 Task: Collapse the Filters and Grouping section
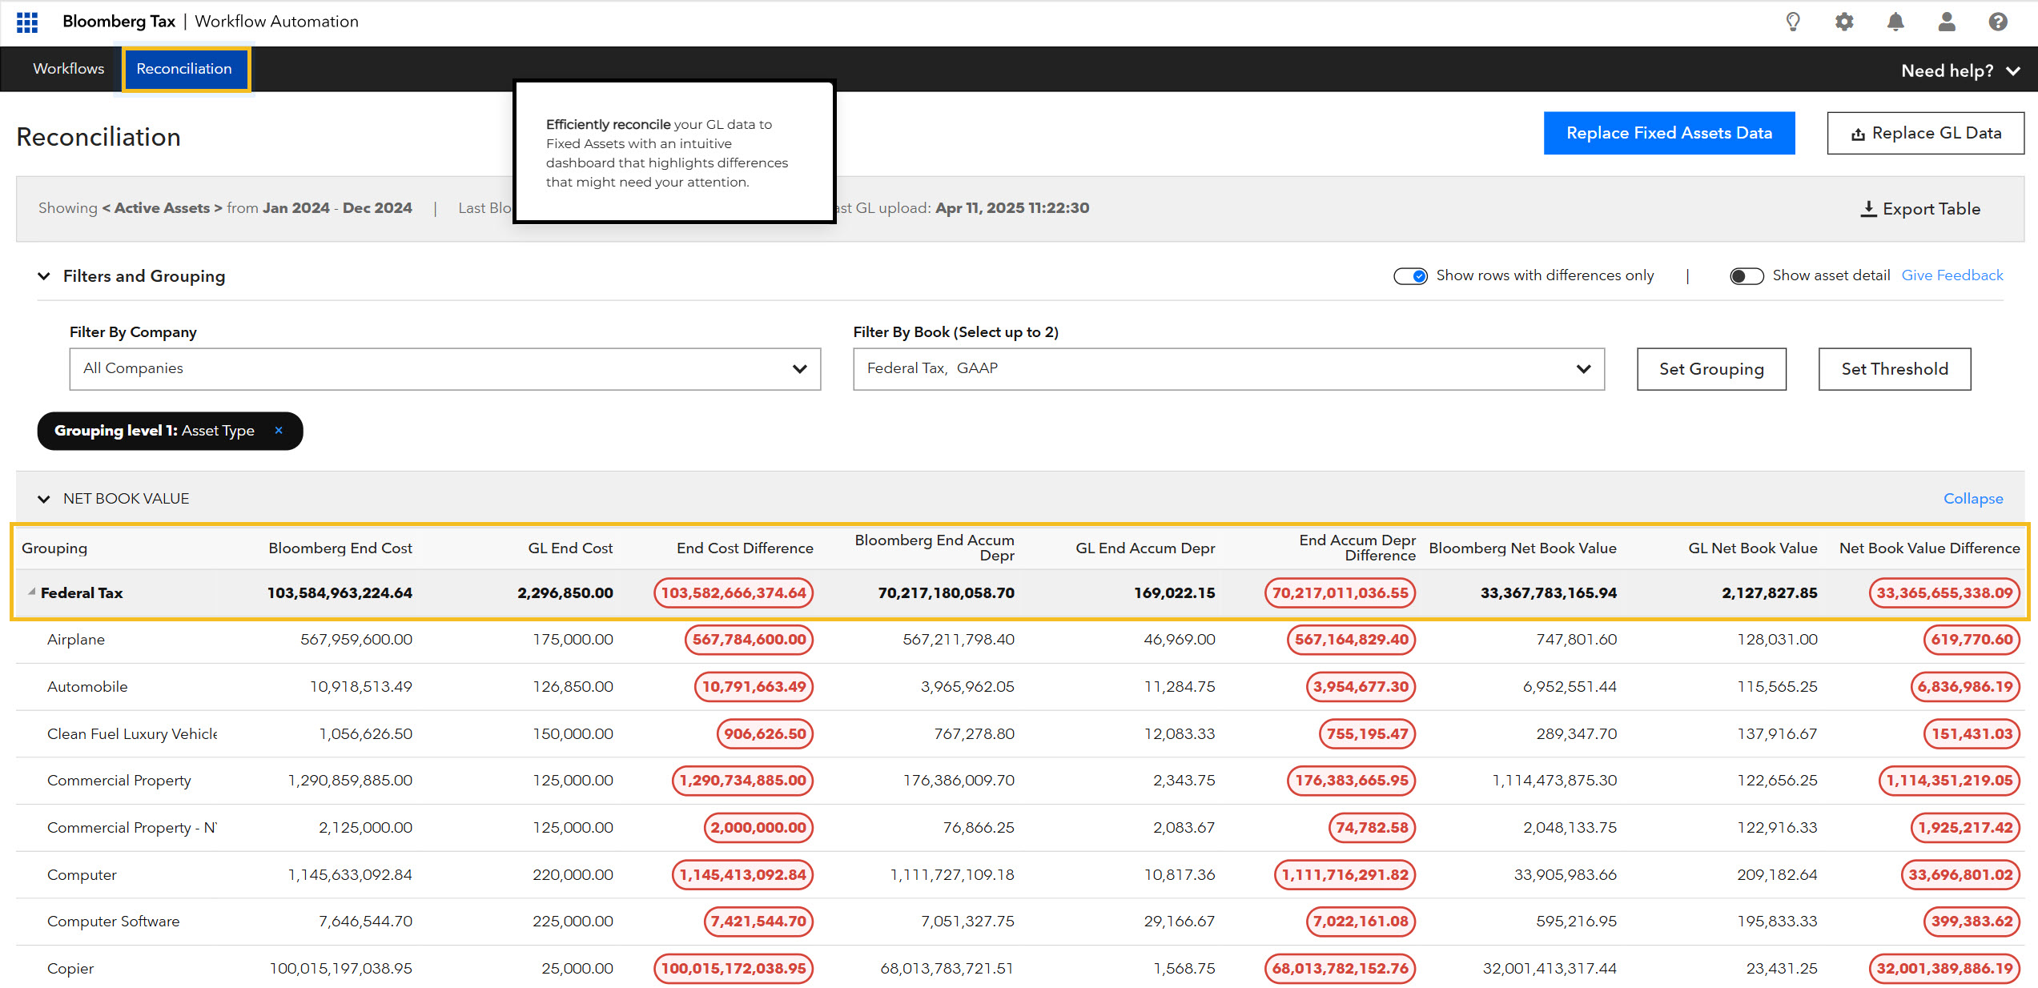(44, 276)
